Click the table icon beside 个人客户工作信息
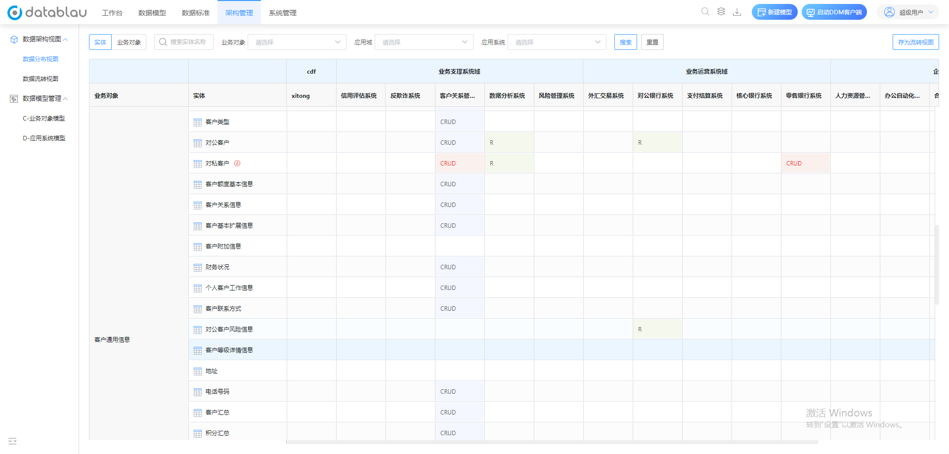The width and height of the screenshot is (949, 454). (198, 288)
